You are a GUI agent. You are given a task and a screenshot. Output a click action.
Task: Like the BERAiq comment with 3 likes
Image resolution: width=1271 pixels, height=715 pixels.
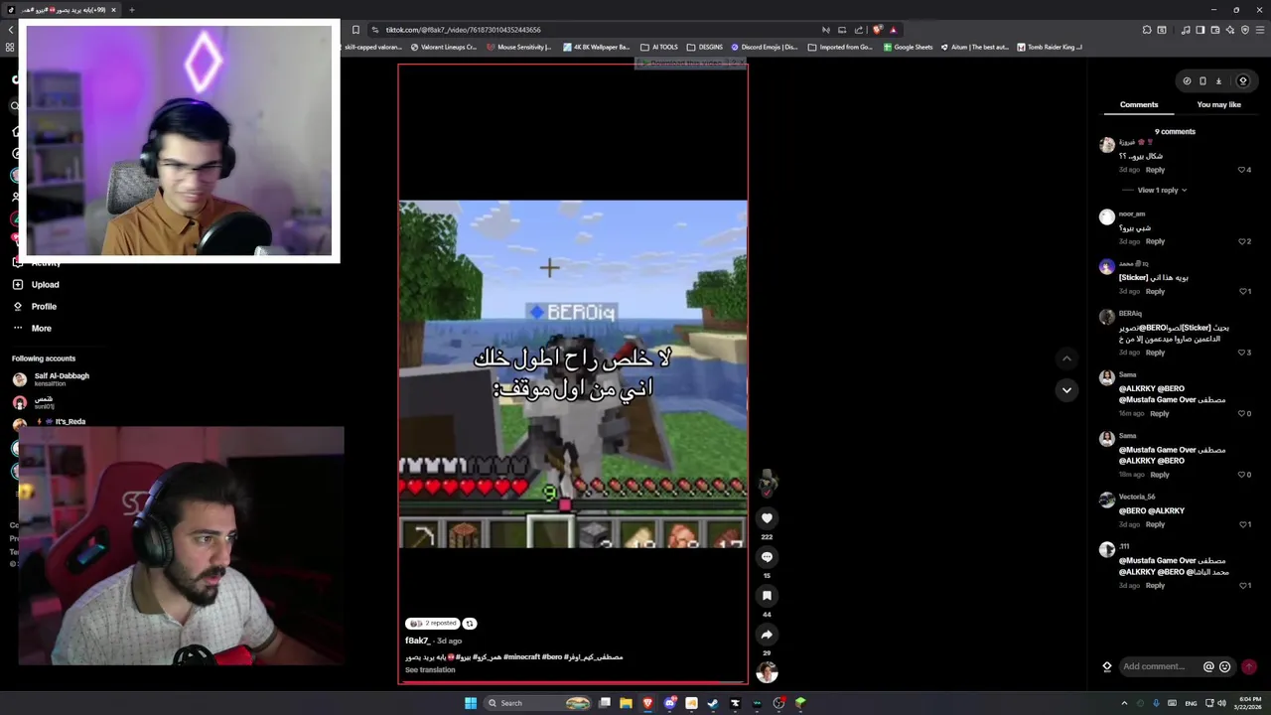(1241, 353)
